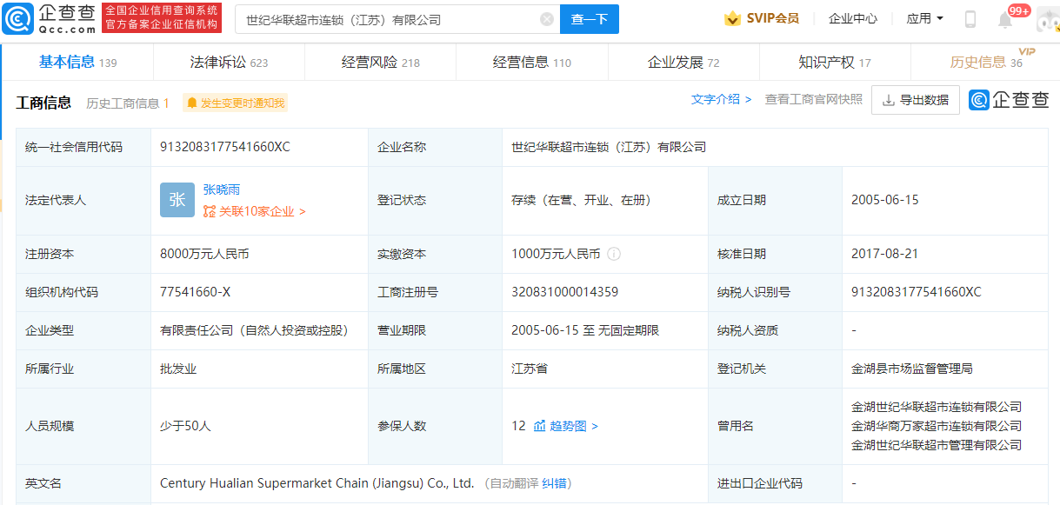Screen dimensions: 1060x505
Task: Open legal representative 张晓雨 link
Action: [222, 189]
